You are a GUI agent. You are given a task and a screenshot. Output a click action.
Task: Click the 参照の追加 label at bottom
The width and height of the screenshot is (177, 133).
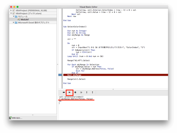17,118
